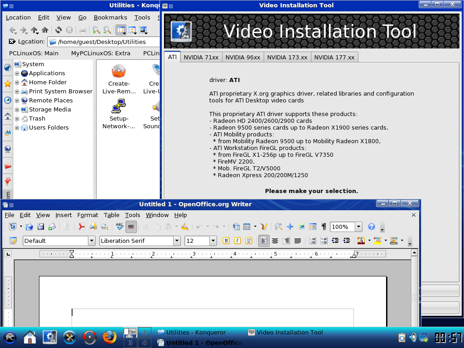
Task: Open Font Color dropdown arrow in Writer
Action: pyautogui.click(x=369, y=241)
